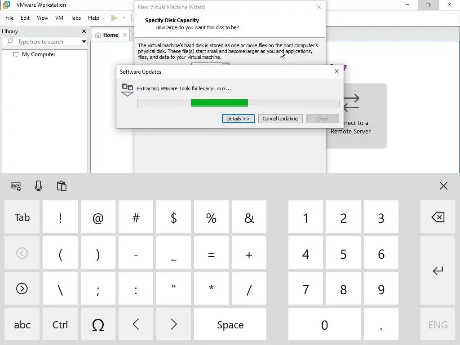Image resolution: width=460 pixels, height=345 pixels.
Task: Tap the right arrow cursor key
Action: click(x=174, y=324)
